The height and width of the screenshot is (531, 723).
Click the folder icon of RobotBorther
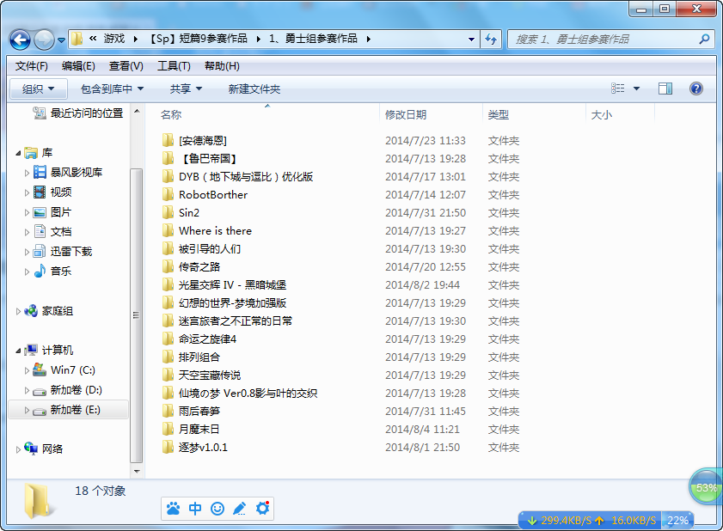click(168, 194)
